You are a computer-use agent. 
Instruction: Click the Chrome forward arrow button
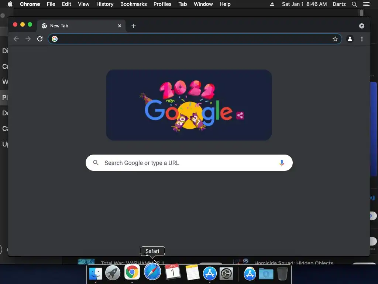[x=28, y=39]
